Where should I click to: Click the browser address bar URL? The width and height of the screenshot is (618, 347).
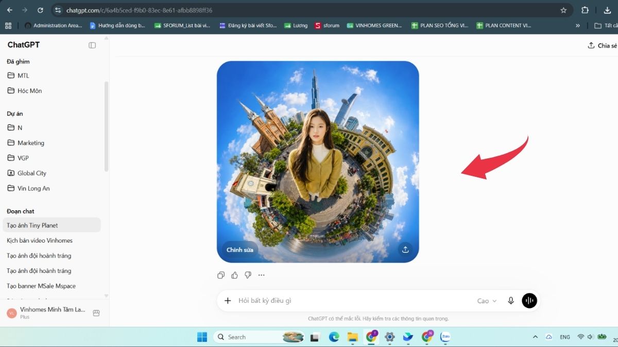(139, 10)
